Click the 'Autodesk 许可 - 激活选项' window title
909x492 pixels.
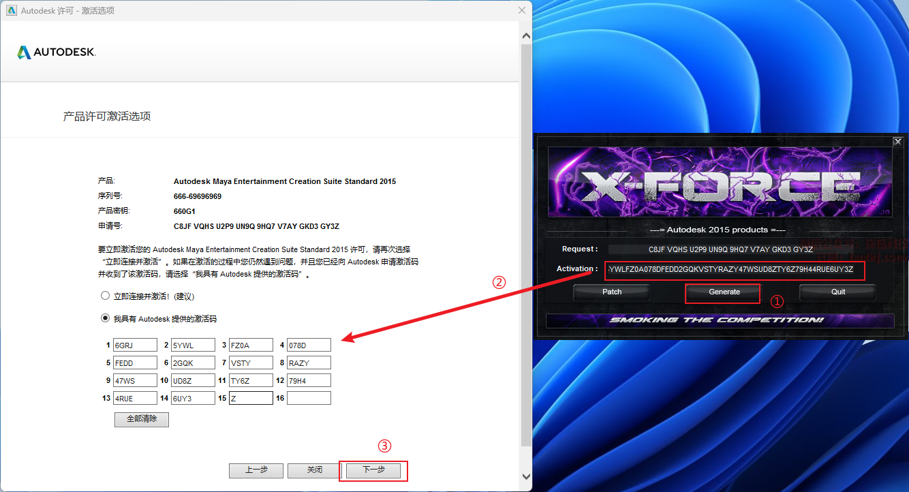click(x=68, y=11)
